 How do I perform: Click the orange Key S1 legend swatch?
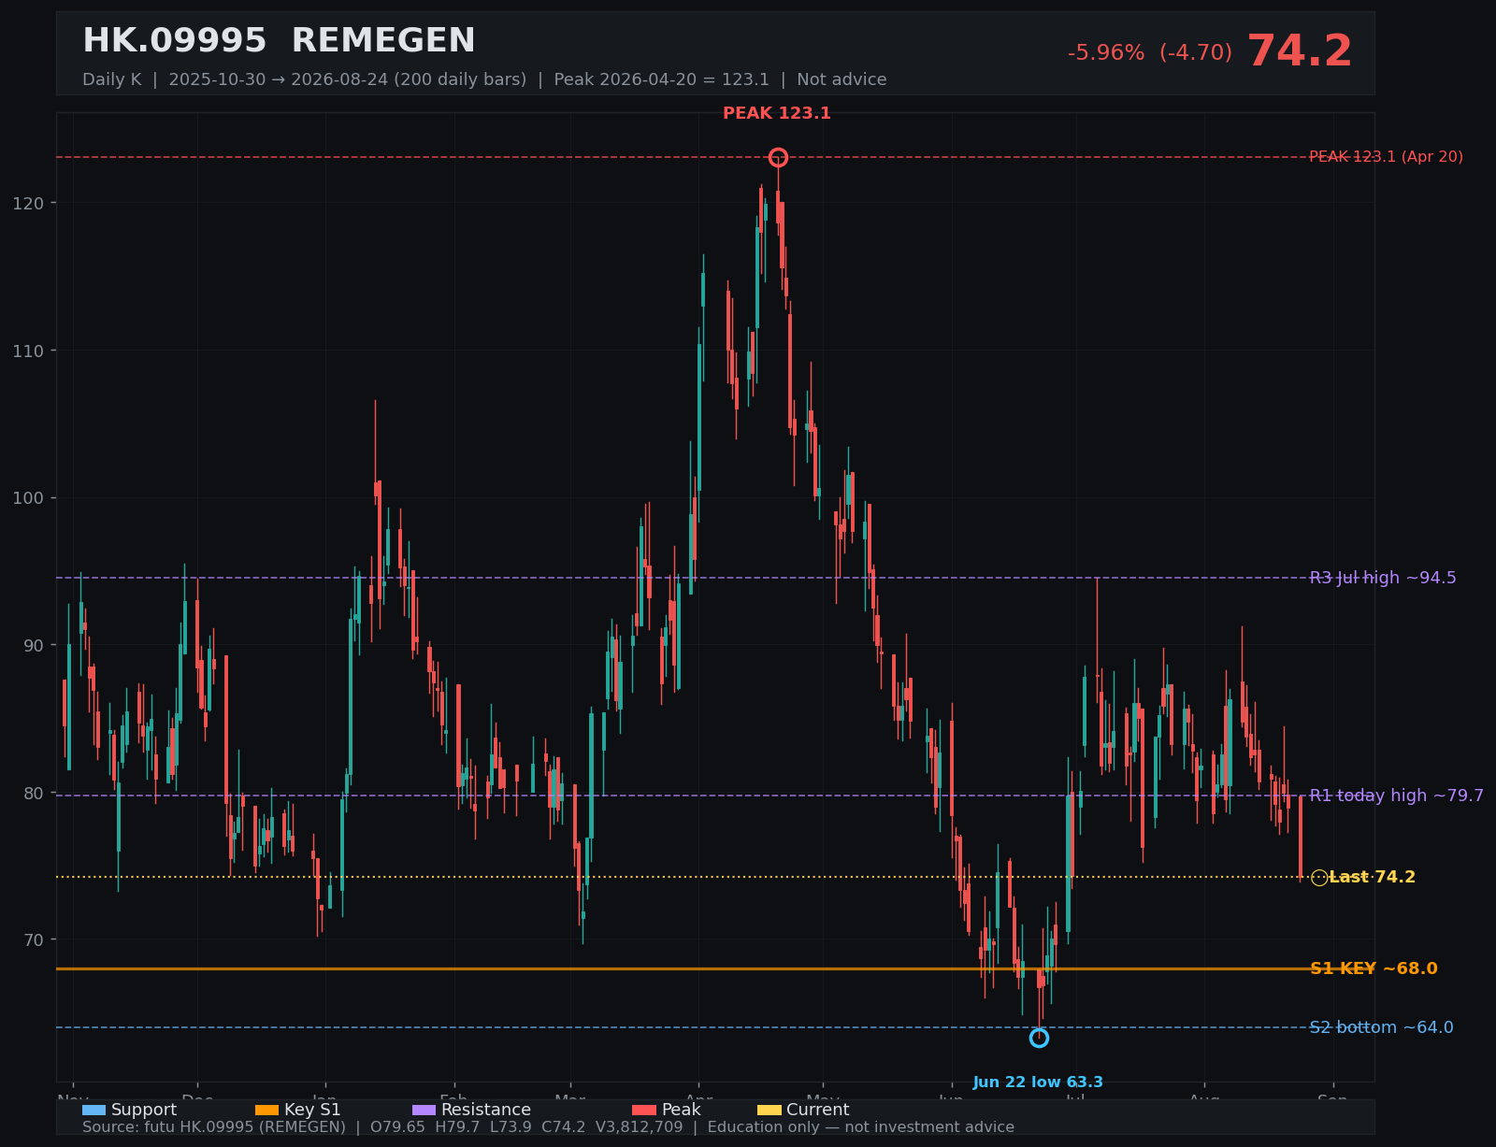[x=266, y=1110]
